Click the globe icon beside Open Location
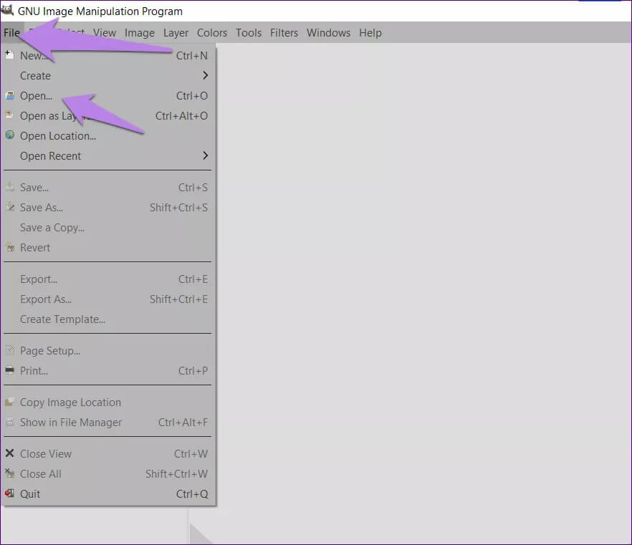Viewport: 632px width, 545px height. click(x=9, y=135)
